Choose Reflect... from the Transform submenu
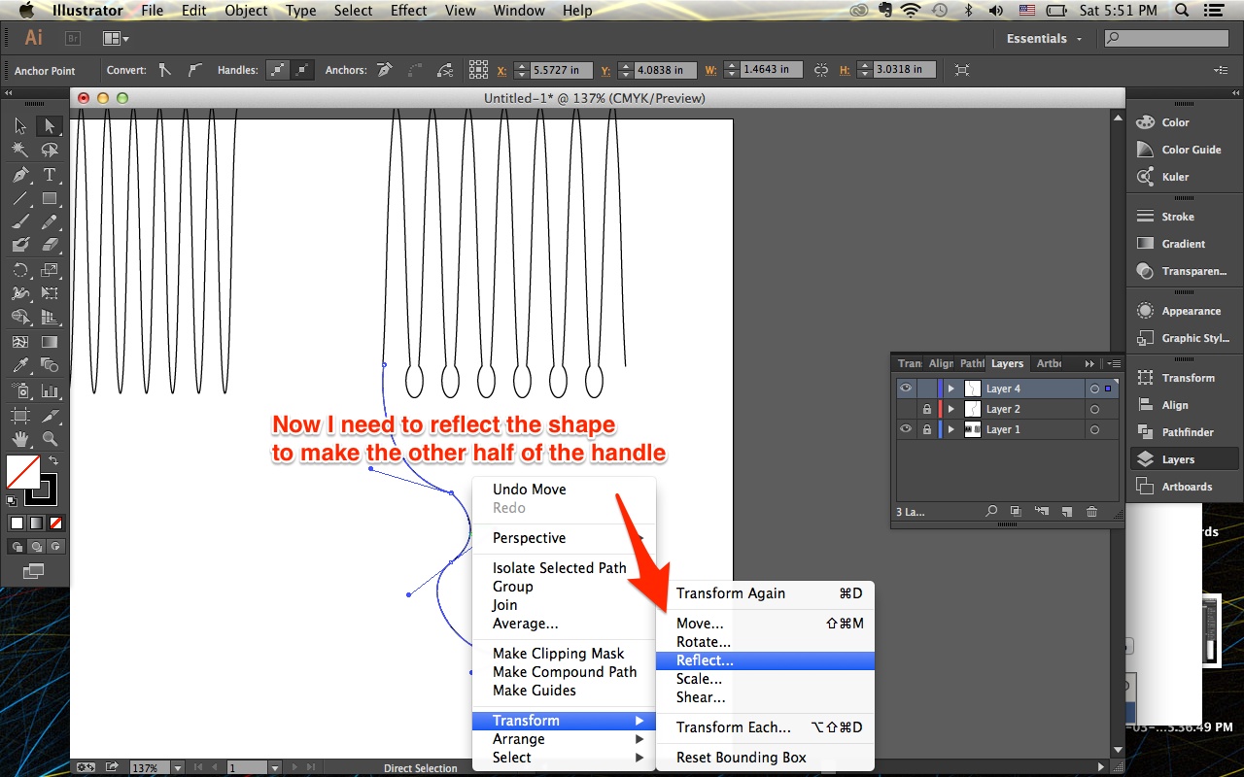Screen dimensions: 1244x777 (x=766, y=660)
